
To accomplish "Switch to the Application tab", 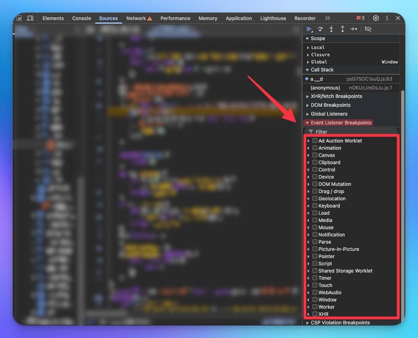I will (239, 18).
